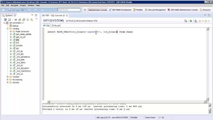
Task: Close the Systems view tab
Action: [15, 16]
